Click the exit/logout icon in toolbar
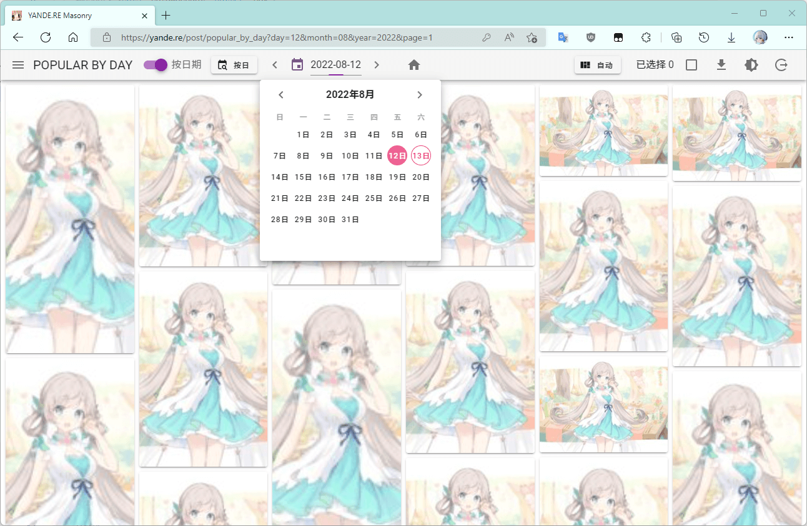 pos(781,65)
